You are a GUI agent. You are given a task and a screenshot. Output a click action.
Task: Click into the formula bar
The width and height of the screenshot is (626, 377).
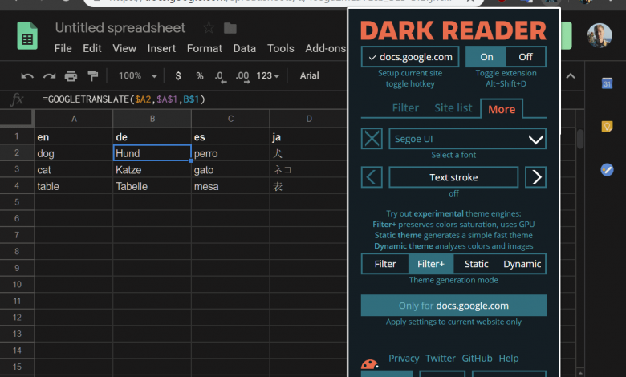pos(192,99)
